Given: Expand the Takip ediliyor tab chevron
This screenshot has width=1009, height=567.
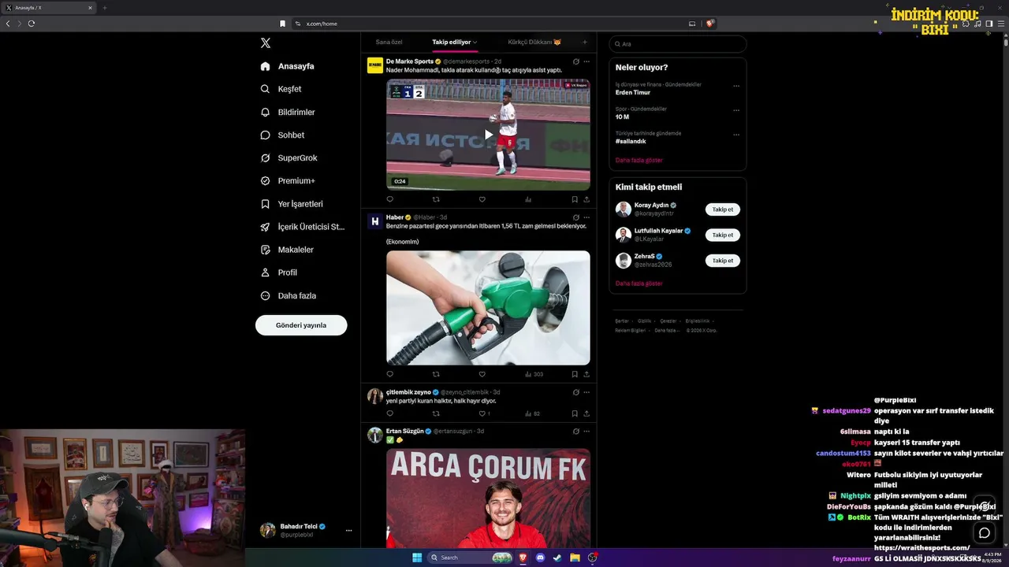Looking at the screenshot, I should 475,42.
